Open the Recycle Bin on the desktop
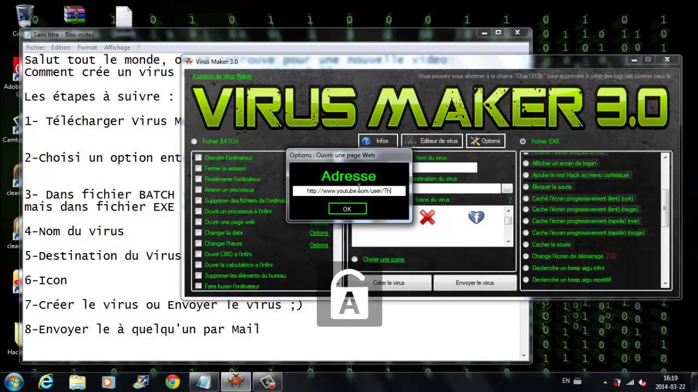Screen dimensions: 698x392 coord(24,15)
